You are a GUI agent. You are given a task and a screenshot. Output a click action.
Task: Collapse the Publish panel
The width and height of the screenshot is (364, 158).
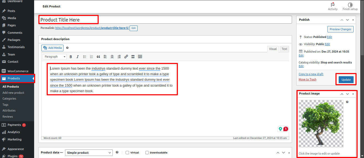(353, 20)
